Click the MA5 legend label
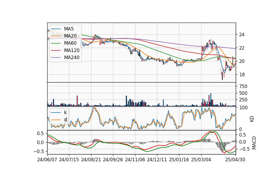 69,29
